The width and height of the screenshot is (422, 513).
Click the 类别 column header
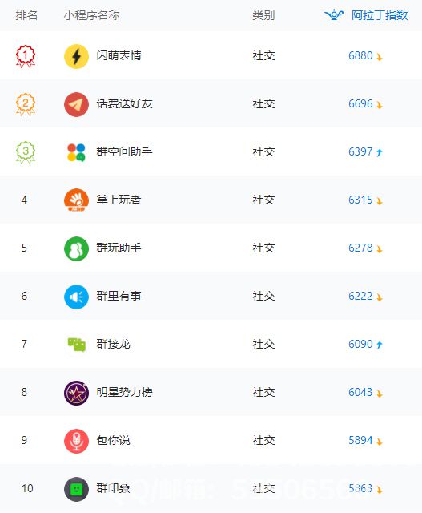(263, 15)
